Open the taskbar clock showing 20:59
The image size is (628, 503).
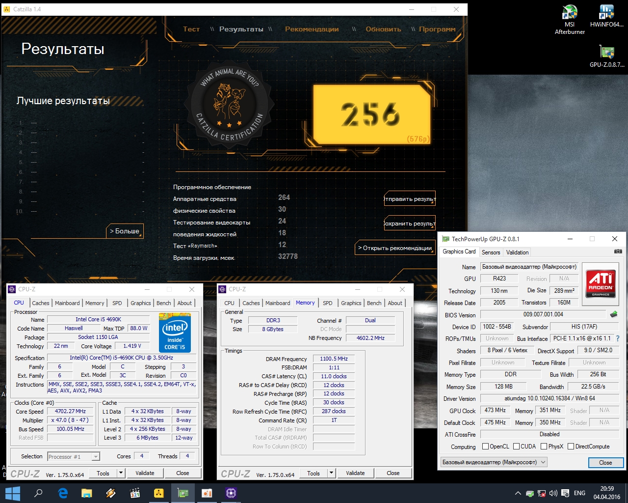(607, 493)
